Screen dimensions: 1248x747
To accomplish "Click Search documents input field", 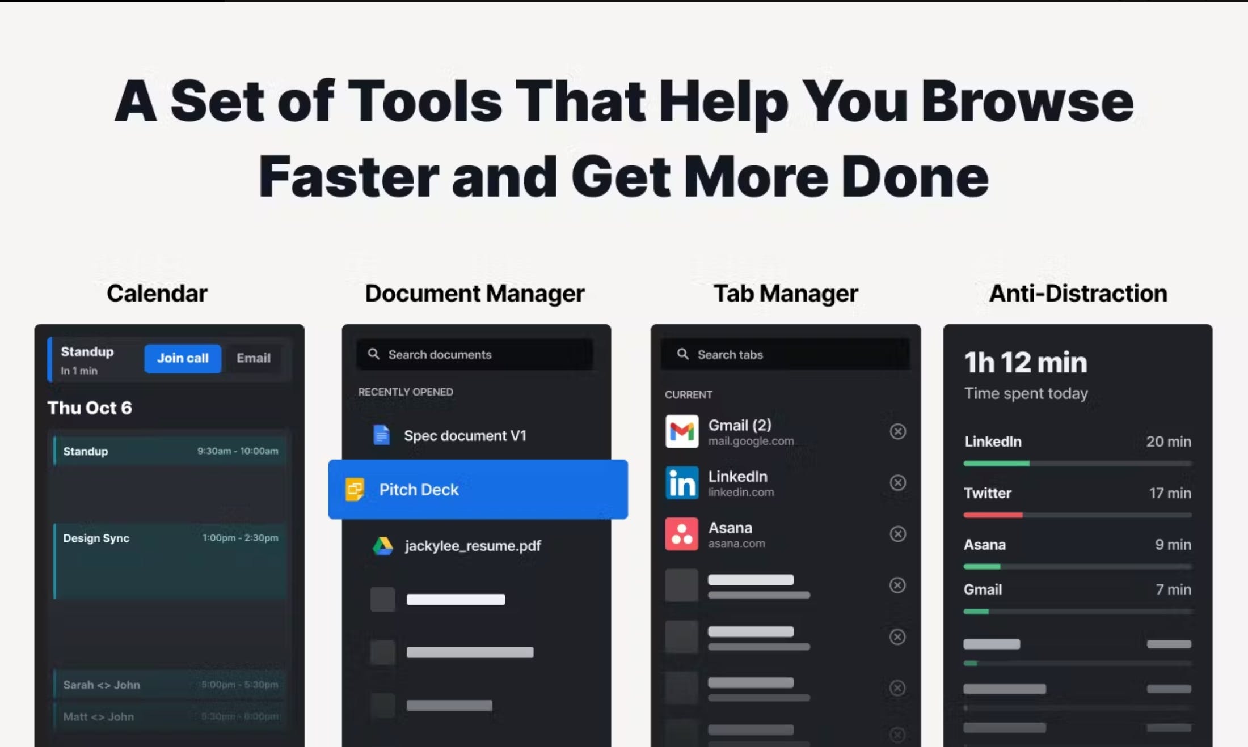I will pos(475,354).
